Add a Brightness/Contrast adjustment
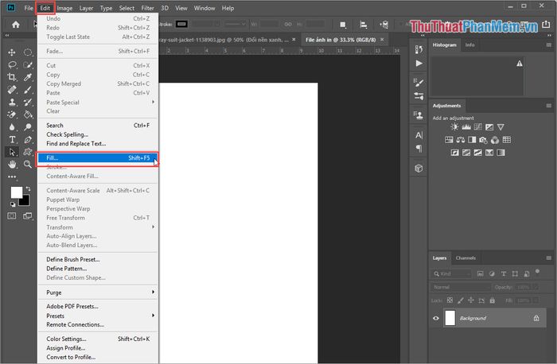Image resolution: width=557 pixels, height=364 pixels. tap(454, 127)
